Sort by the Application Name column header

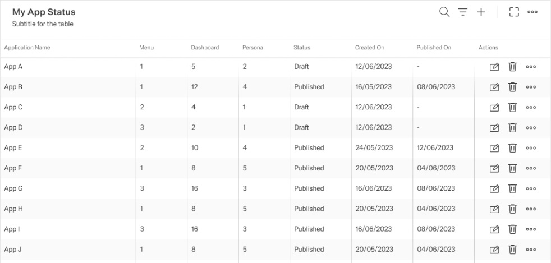click(27, 48)
